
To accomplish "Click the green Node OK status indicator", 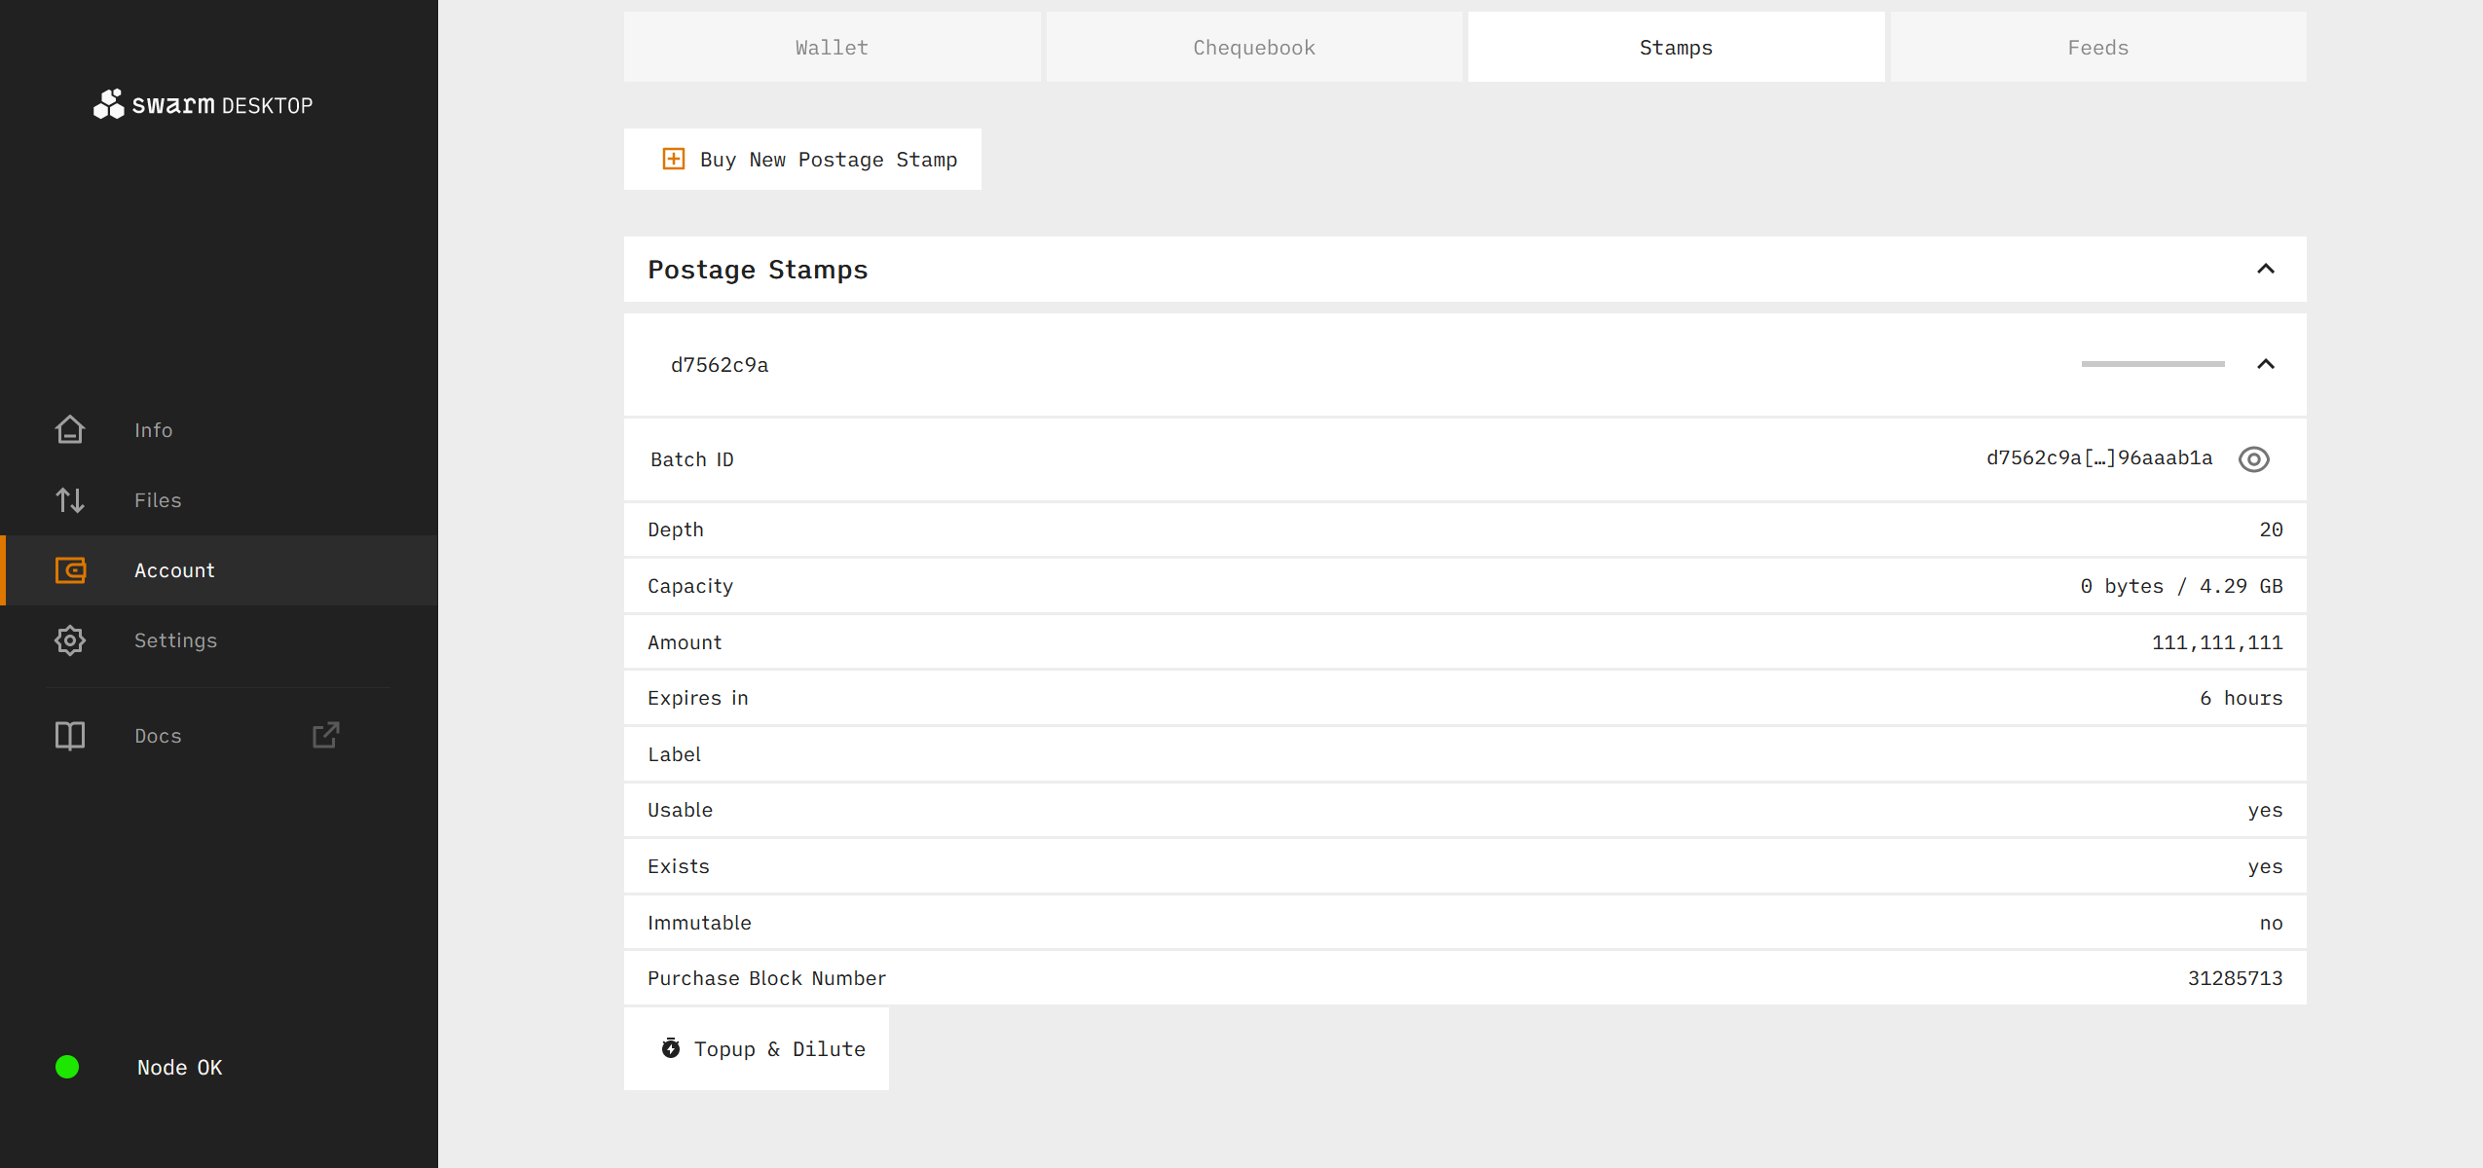I will (67, 1067).
